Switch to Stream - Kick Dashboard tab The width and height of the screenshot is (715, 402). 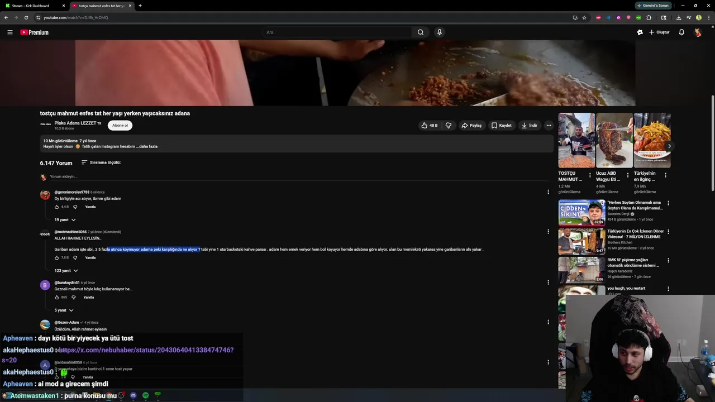(x=34, y=6)
